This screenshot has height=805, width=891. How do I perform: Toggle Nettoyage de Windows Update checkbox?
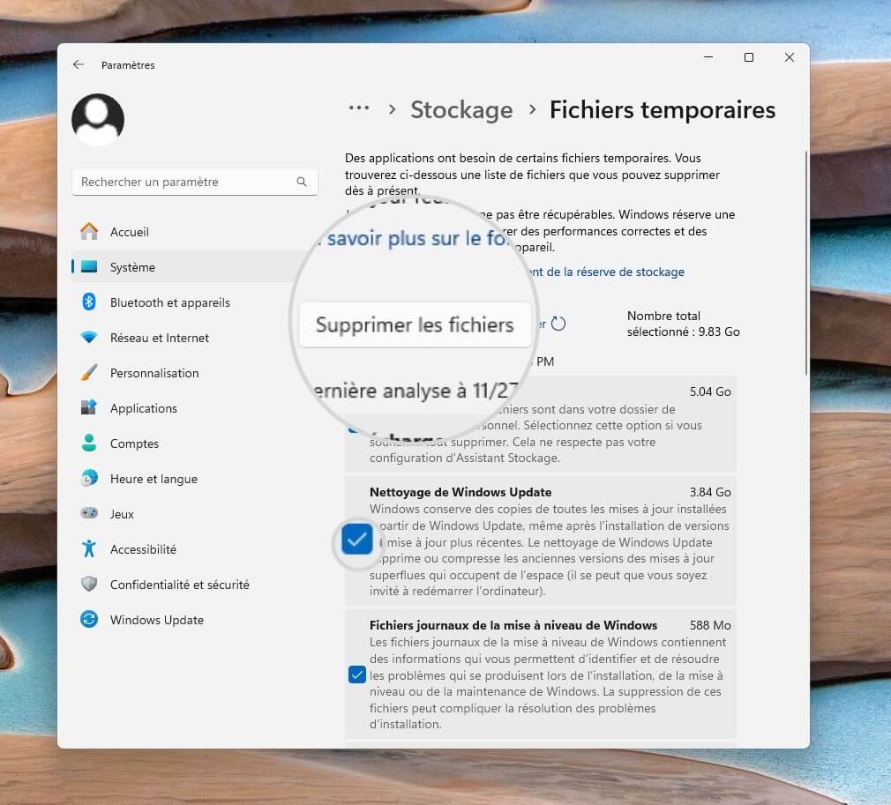coord(357,539)
